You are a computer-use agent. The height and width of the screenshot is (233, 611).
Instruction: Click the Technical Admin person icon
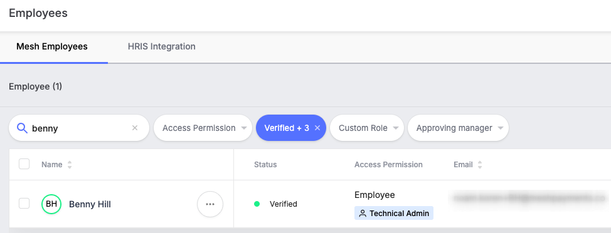pos(363,213)
